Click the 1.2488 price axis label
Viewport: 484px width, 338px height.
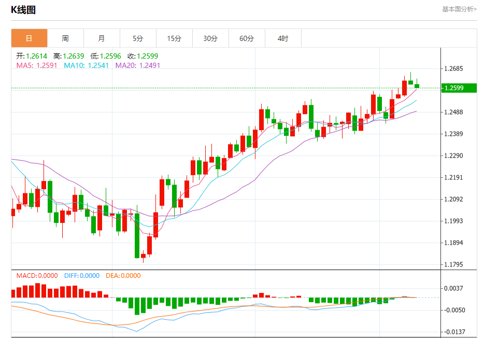(453, 112)
